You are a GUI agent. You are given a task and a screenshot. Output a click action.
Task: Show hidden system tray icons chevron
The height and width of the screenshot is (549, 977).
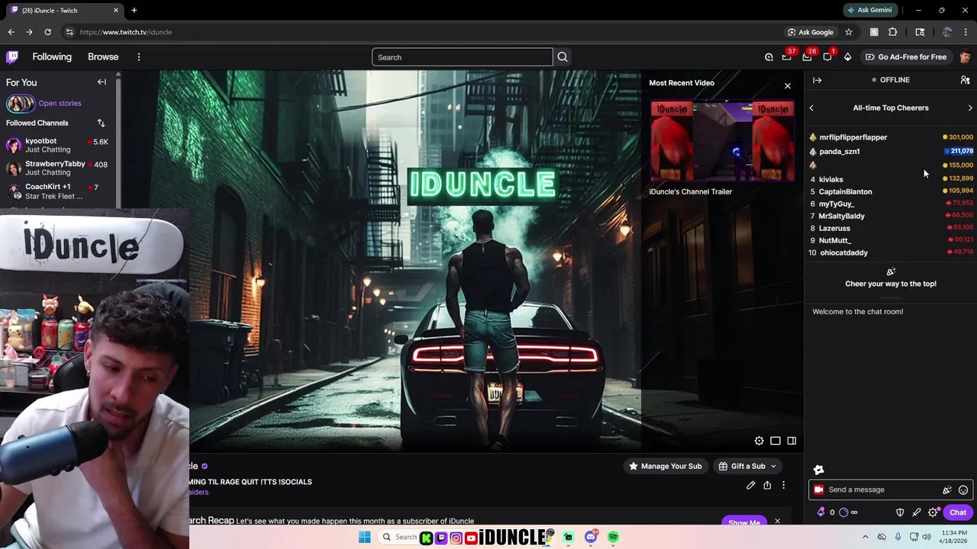[x=866, y=537]
